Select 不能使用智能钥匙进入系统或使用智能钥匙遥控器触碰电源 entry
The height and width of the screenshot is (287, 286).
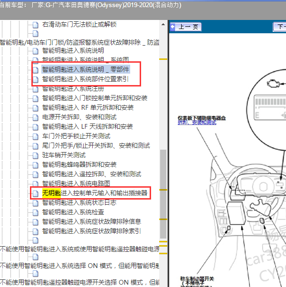click(80, 249)
